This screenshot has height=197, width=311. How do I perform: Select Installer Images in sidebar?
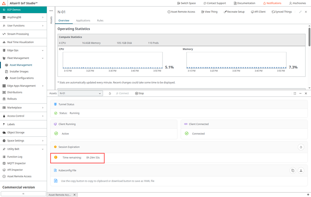19,71
